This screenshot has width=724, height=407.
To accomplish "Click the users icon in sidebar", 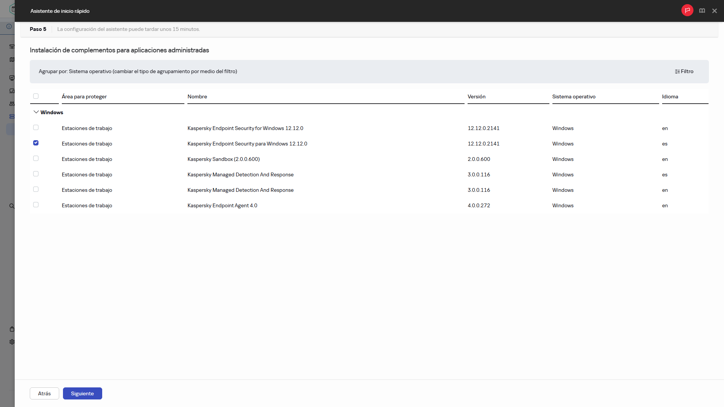I will [x=12, y=104].
